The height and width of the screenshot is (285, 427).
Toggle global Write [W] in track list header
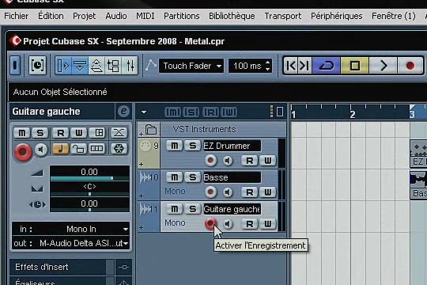click(229, 112)
